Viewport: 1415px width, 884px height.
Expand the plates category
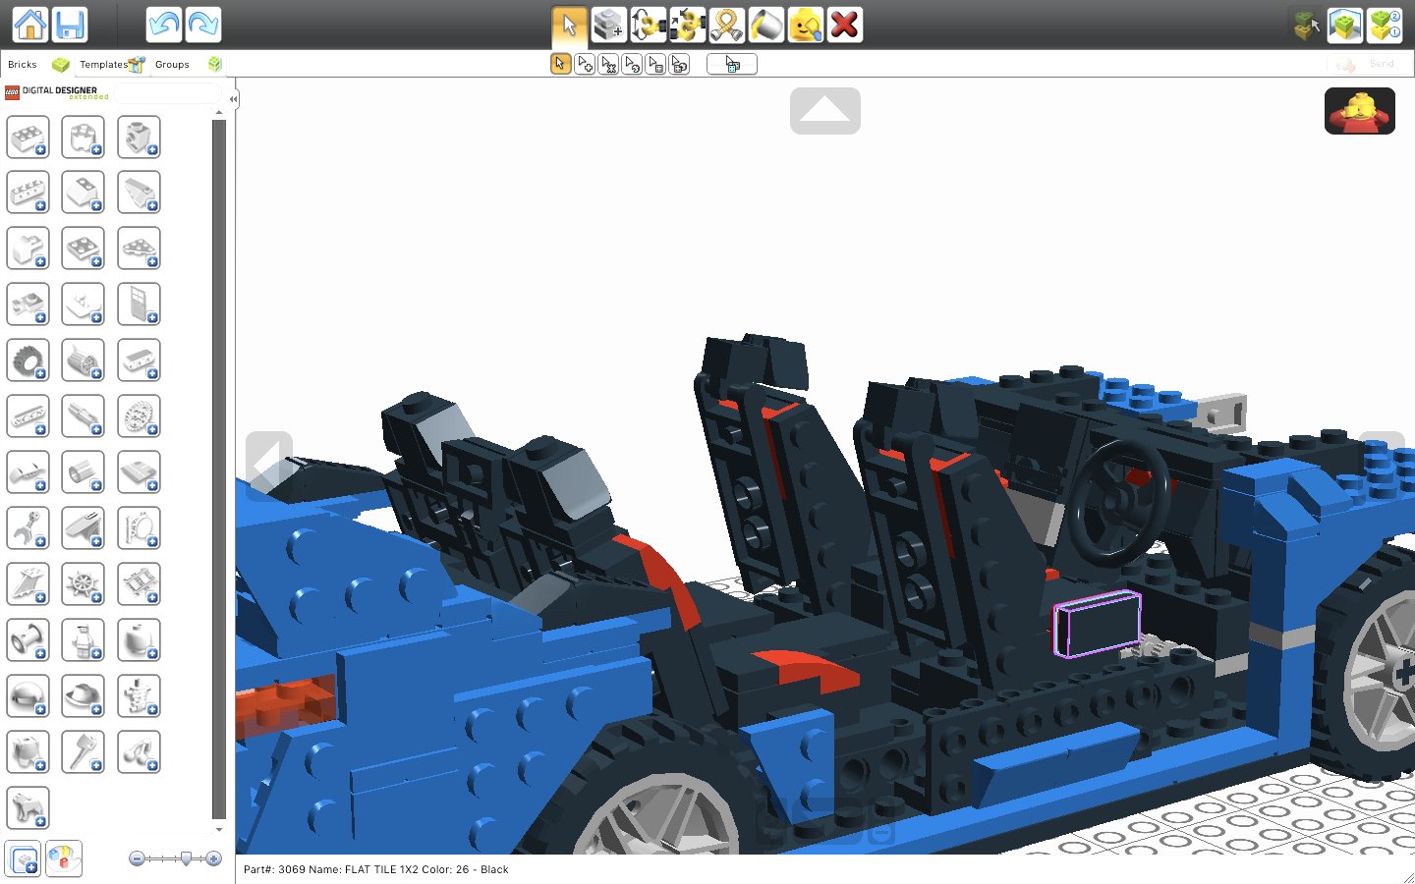[x=84, y=249]
